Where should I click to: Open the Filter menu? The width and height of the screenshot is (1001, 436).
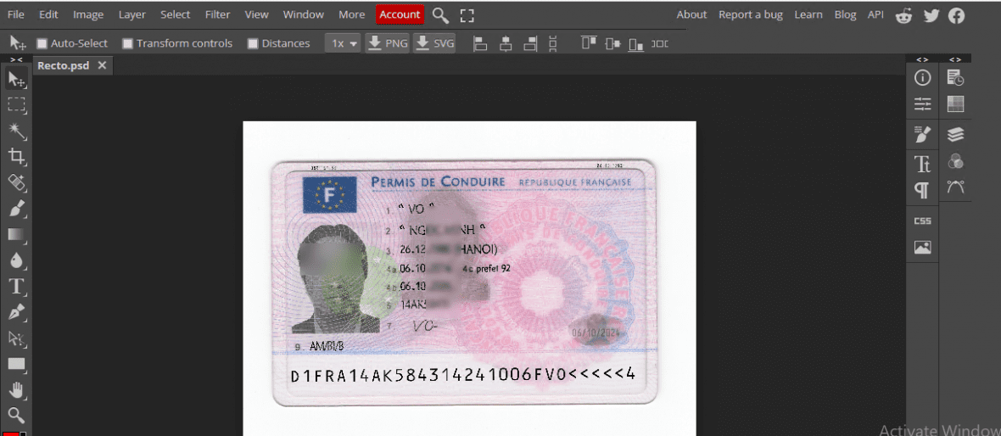[x=218, y=14]
